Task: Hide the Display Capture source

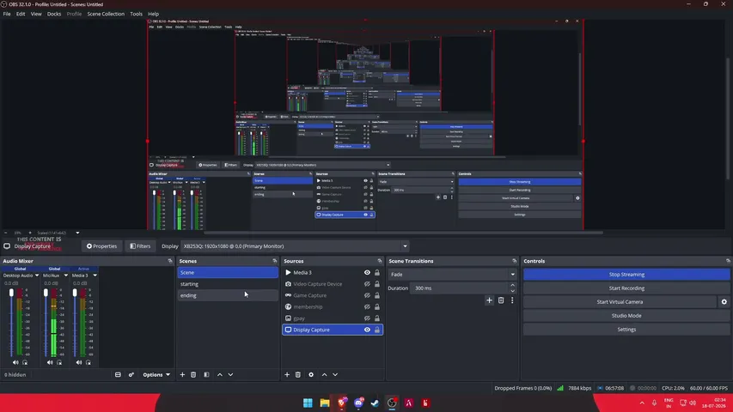Action: [x=368, y=330]
